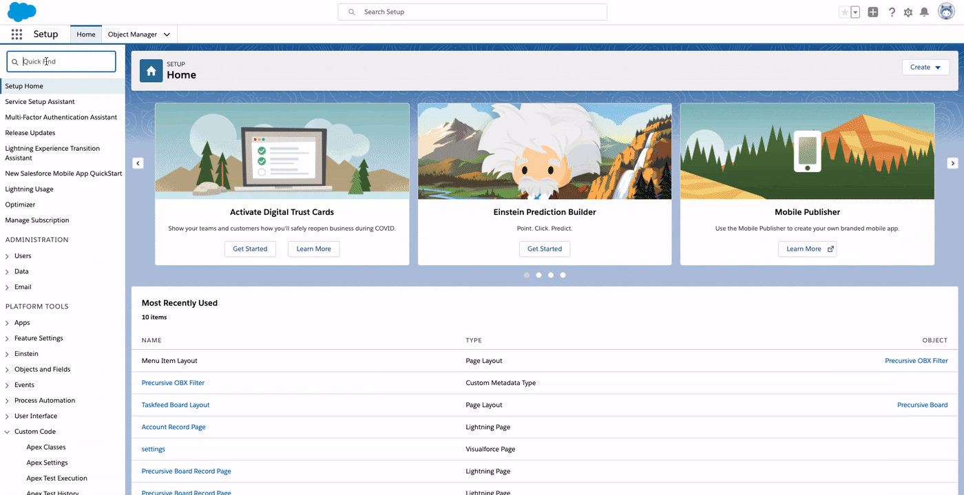Open the App Launcher grid icon
This screenshot has width=964, height=495.
coord(17,34)
